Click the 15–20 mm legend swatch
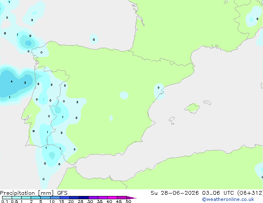Image resolution: width=263 pixels, height=203 pixels. tap(64, 198)
